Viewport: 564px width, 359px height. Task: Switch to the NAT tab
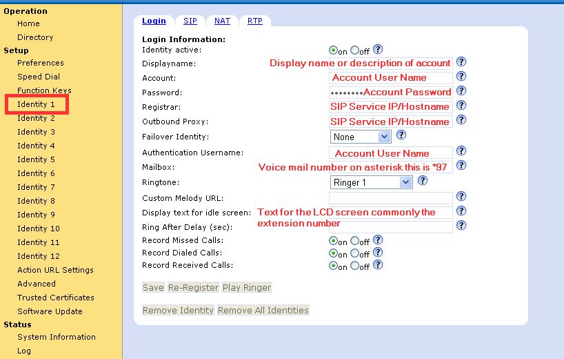pyautogui.click(x=222, y=21)
